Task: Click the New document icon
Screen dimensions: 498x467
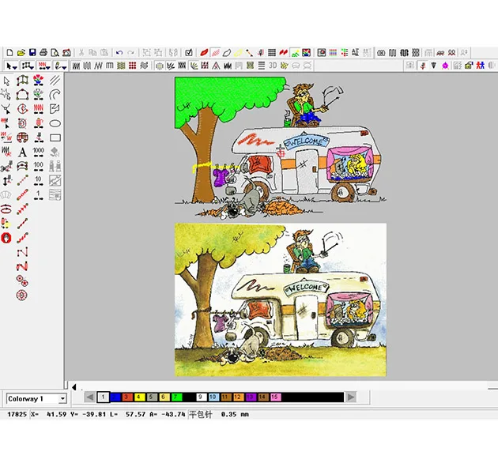Action: click(x=9, y=52)
